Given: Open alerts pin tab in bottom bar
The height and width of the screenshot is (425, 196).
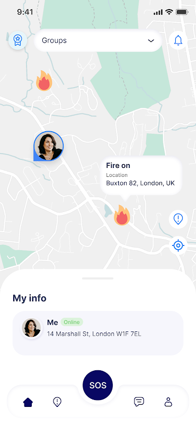Looking at the screenshot, I should coord(57,402).
